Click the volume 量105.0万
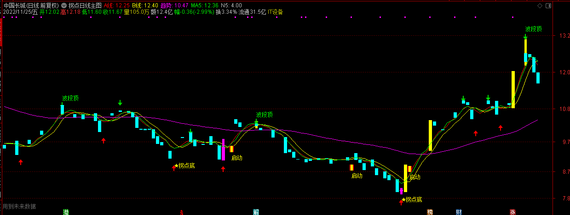The height and width of the screenshot is (215, 570). pos(137,12)
